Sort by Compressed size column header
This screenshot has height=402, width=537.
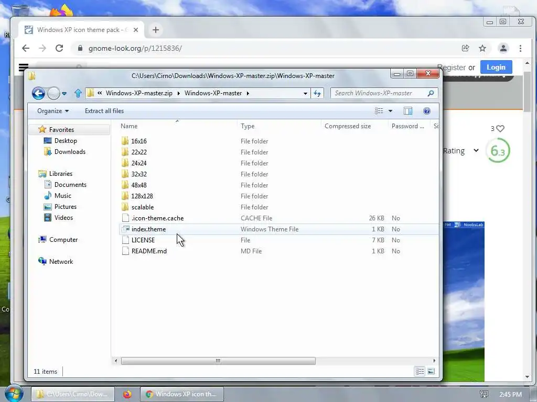355,126
